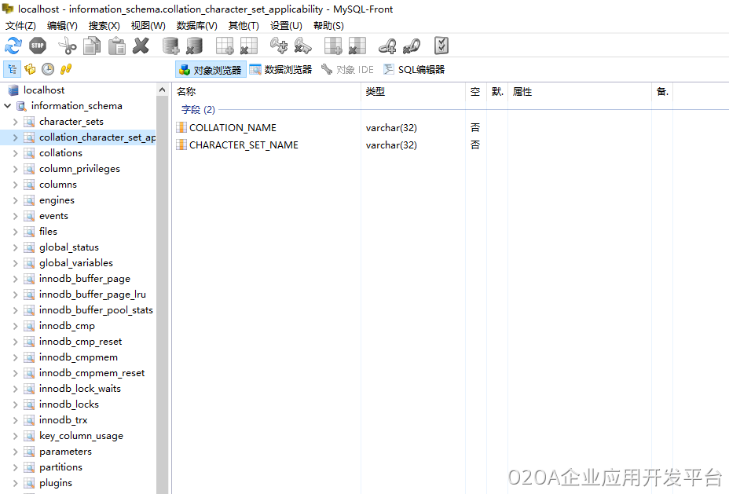Viewport: 729px width, 494px height.
Task: Click the add database icon
Action: coord(170,46)
